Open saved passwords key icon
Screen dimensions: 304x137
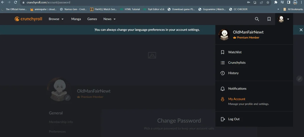(249, 2)
